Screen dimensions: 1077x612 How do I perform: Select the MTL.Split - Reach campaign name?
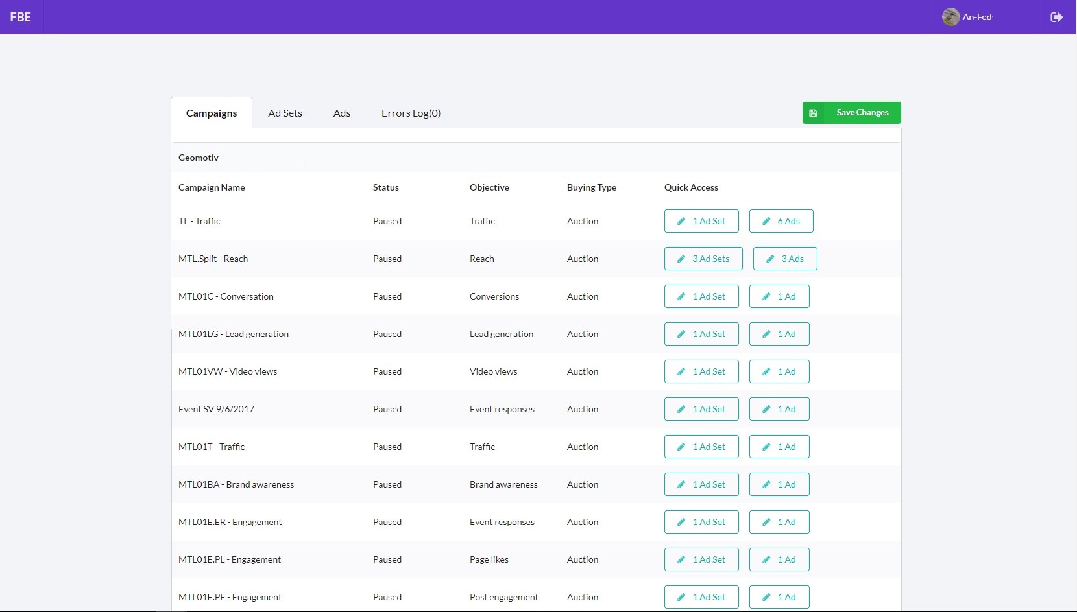pyautogui.click(x=213, y=259)
